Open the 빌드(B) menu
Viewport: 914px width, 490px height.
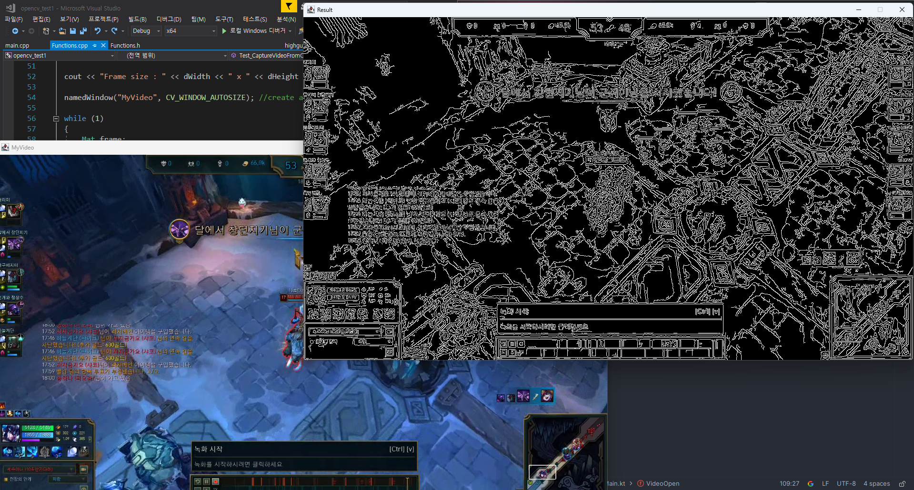(138, 19)
